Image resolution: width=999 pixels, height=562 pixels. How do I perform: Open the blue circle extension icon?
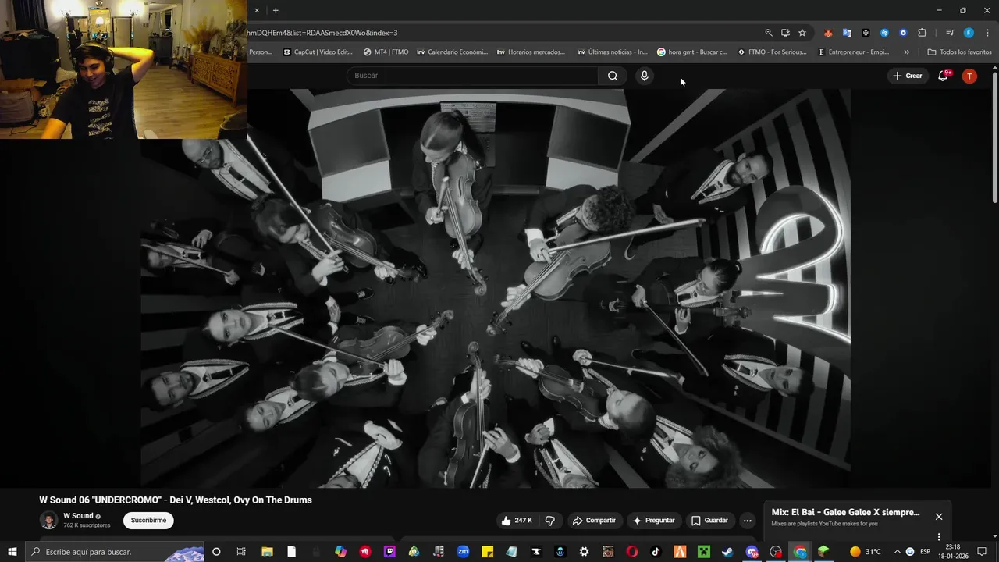pyautogui.click(x=903, y=33)
